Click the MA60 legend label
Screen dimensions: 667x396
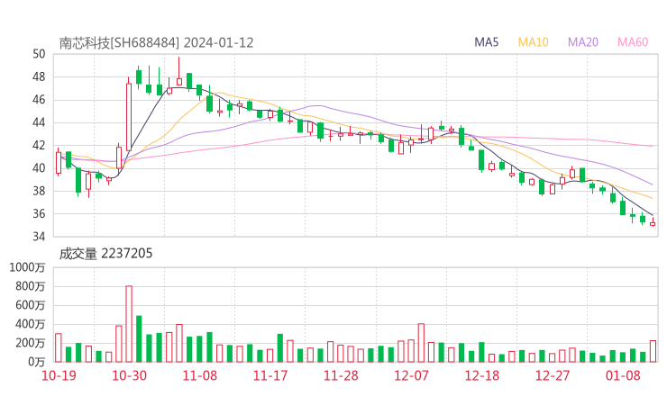[x=633, y=42]
